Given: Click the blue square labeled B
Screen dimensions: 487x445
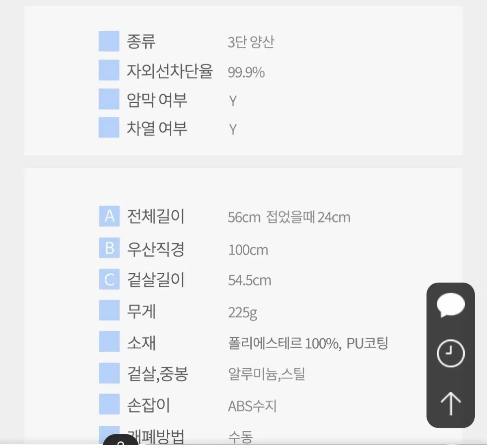Looking at the screenshot, I should 109,248.
